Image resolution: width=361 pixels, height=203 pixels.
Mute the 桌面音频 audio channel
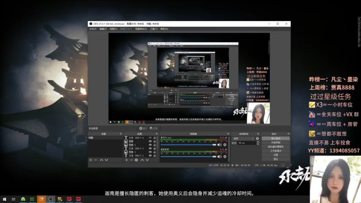click(219, 157)
